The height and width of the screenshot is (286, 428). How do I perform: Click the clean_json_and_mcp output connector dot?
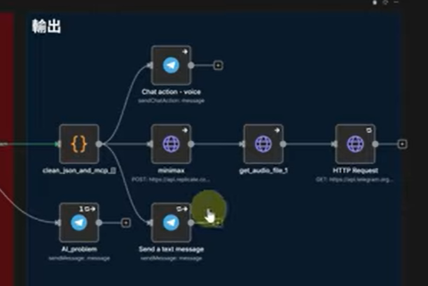click(x=99, y=144)
